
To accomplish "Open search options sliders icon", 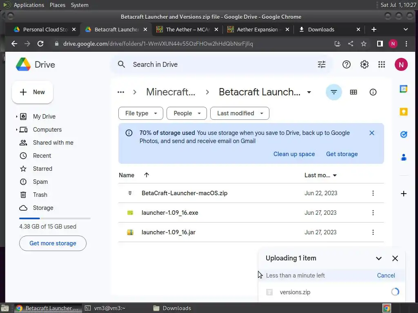I will pyautogui.click(x=322, y=64).
